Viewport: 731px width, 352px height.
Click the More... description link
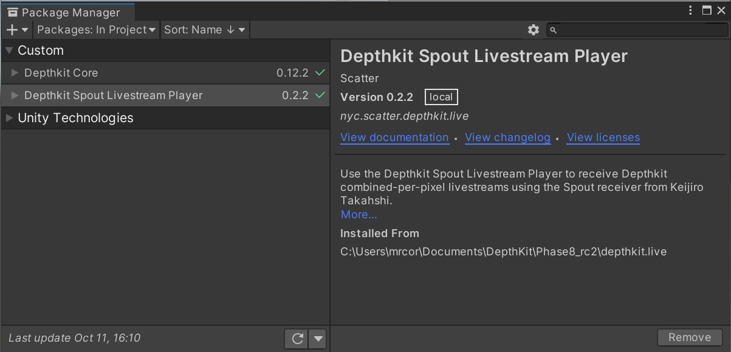click(x=359, y=215)
